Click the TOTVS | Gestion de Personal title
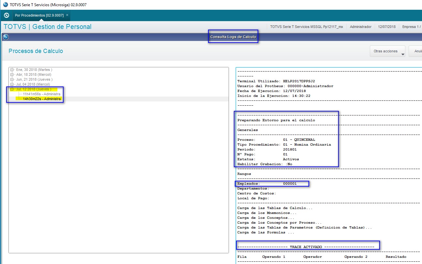The width and height of the screenshot is (422, 264). coord(48,27)
